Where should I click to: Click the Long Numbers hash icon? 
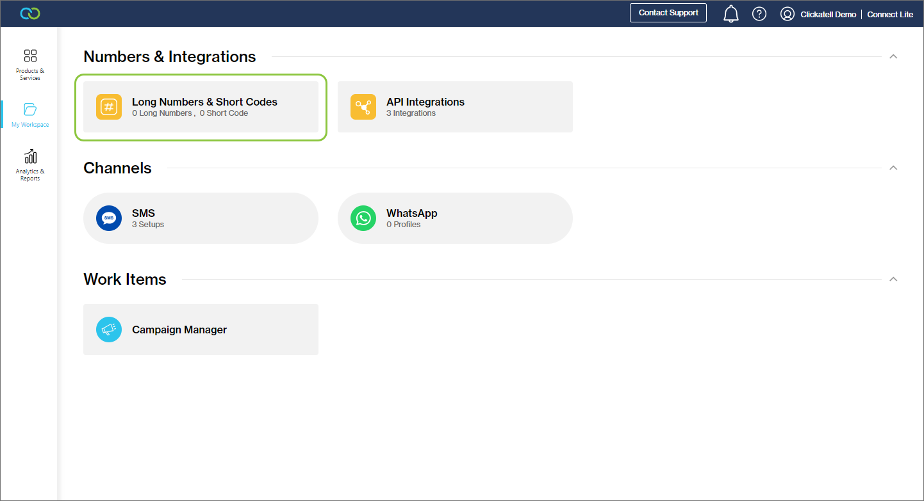pos(109,107)
